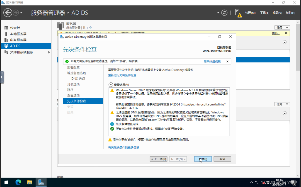Click the AD DS icon in sidebar

coord(6,46)
